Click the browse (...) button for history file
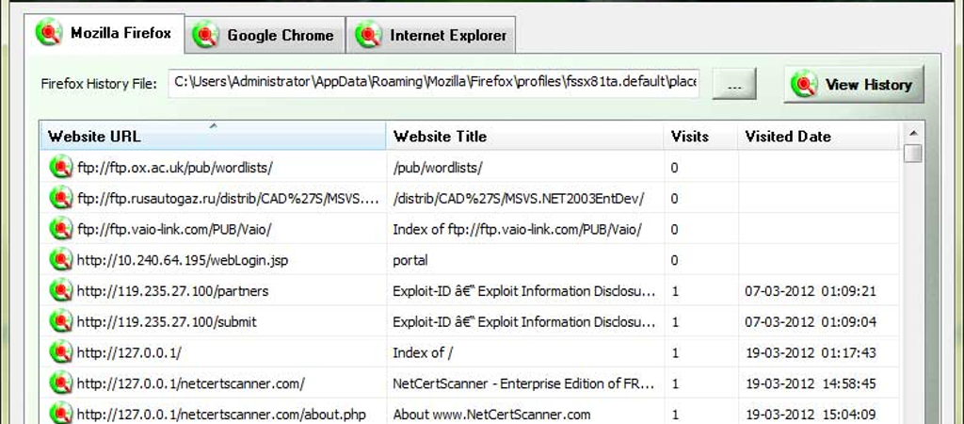The width and height of the screenshot is (964, 424). pos(734,84)
